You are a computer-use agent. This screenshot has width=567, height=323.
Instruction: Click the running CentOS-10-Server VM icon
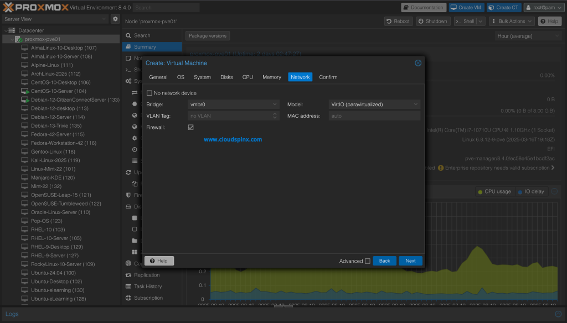point(24,91)
